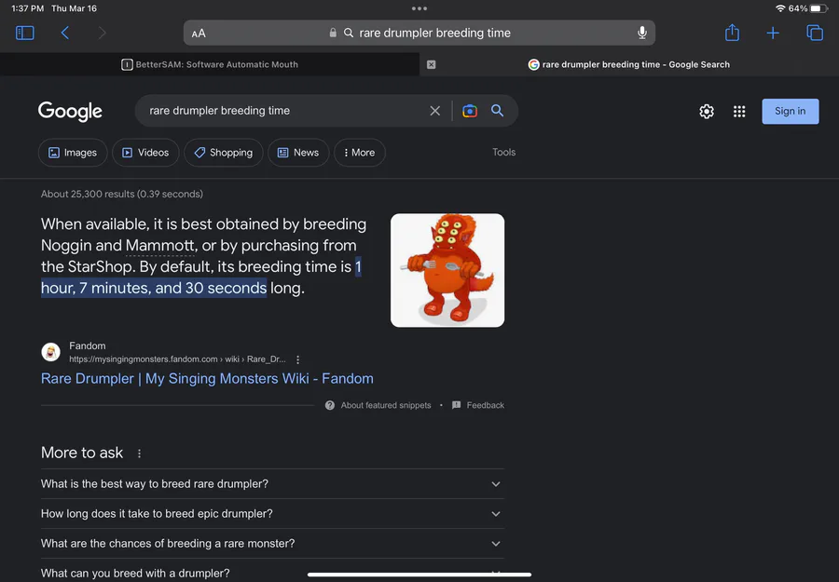The image size is (839, 582).
Task: Tap the Wi-Fi status icon
Action: click(x=780, y=8)
